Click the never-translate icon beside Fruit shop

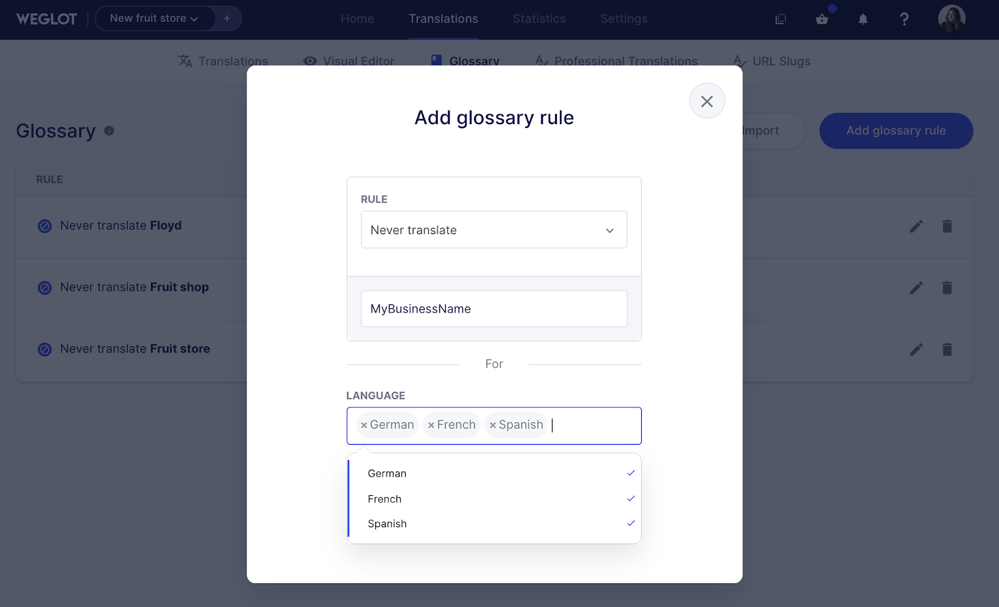pos(45,288)
